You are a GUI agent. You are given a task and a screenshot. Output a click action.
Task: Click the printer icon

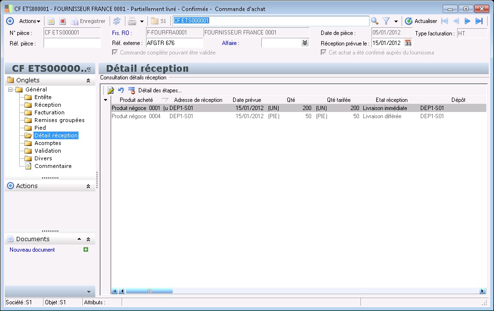pyautogui.click(x=132, y=21)
